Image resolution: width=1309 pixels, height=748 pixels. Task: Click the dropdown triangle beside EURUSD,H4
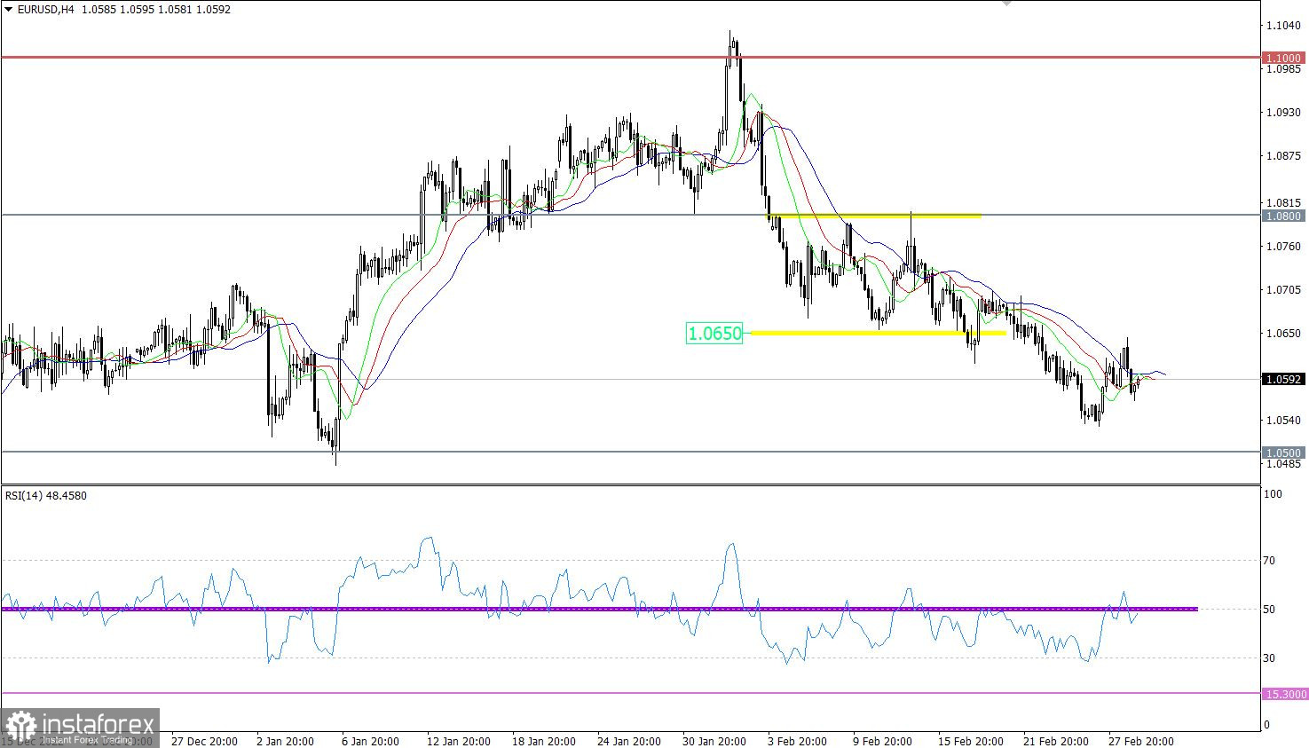point(9,10)
